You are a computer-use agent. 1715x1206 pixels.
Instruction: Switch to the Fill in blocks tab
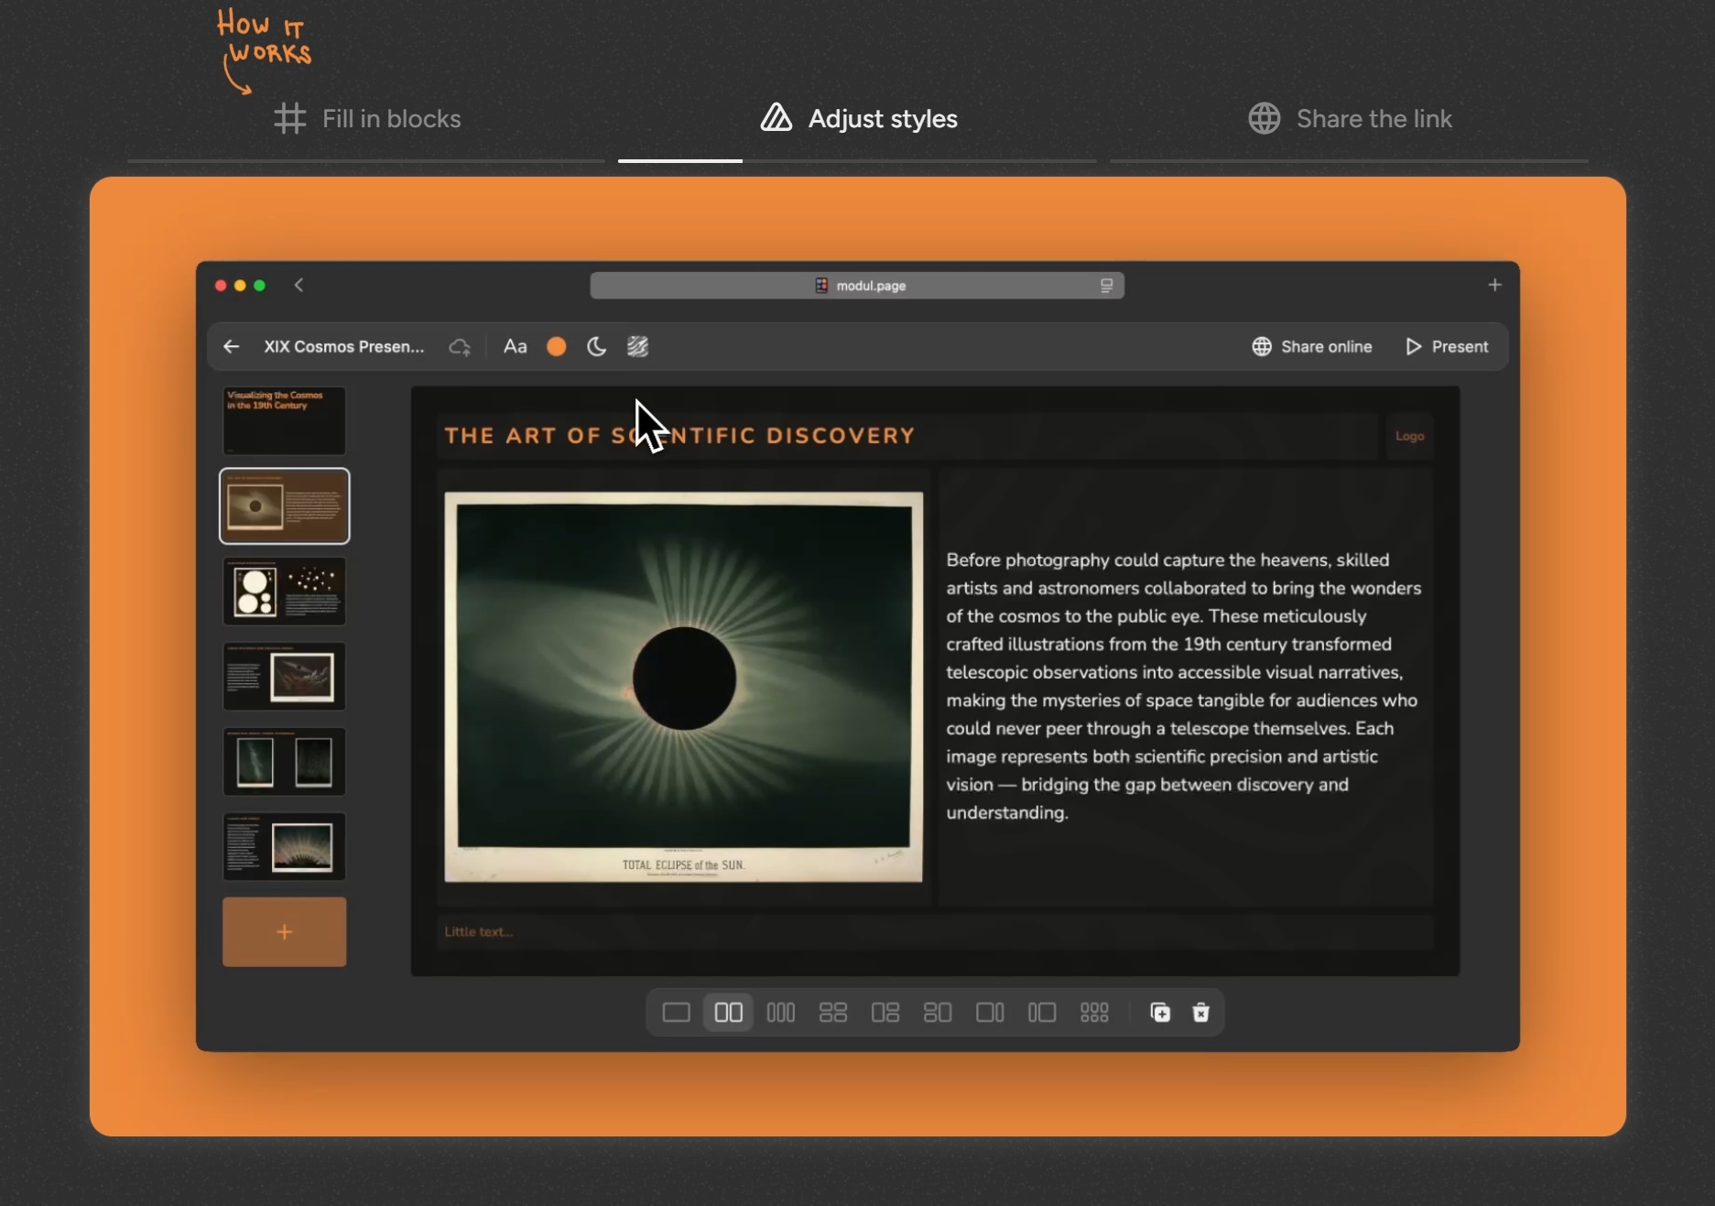[367, 119]
